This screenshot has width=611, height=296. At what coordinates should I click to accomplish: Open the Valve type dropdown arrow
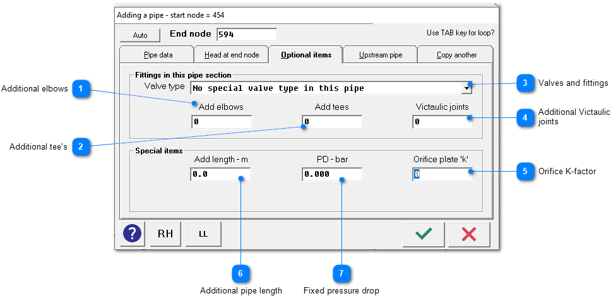(467, 88)
